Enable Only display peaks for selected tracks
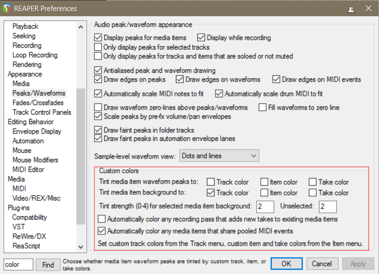 [98, 47]
